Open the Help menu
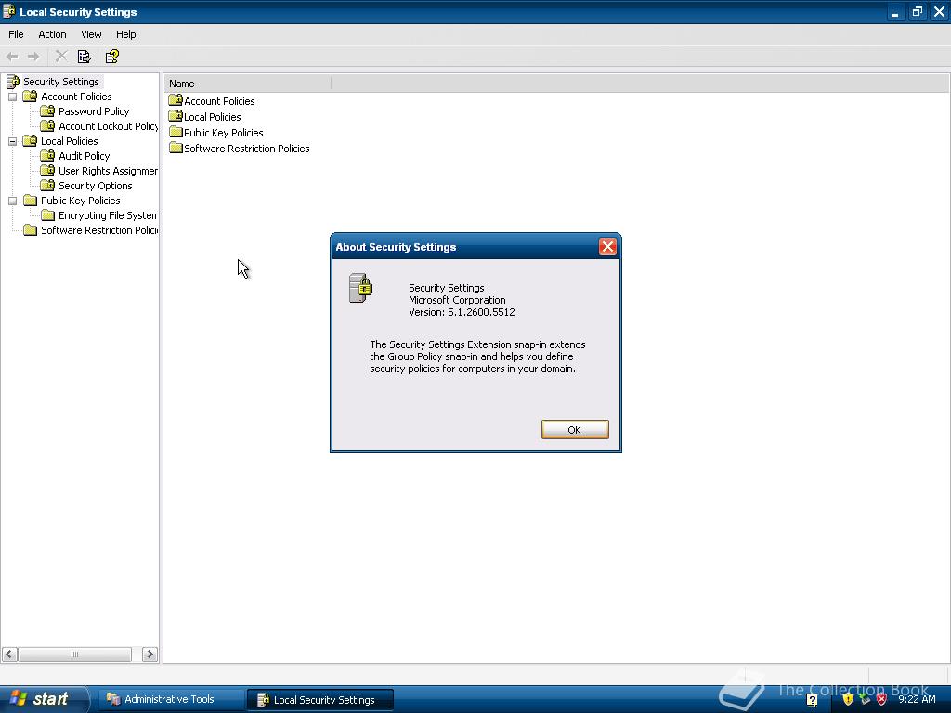The width and height of the screenshot is (951, 713). 125,34
